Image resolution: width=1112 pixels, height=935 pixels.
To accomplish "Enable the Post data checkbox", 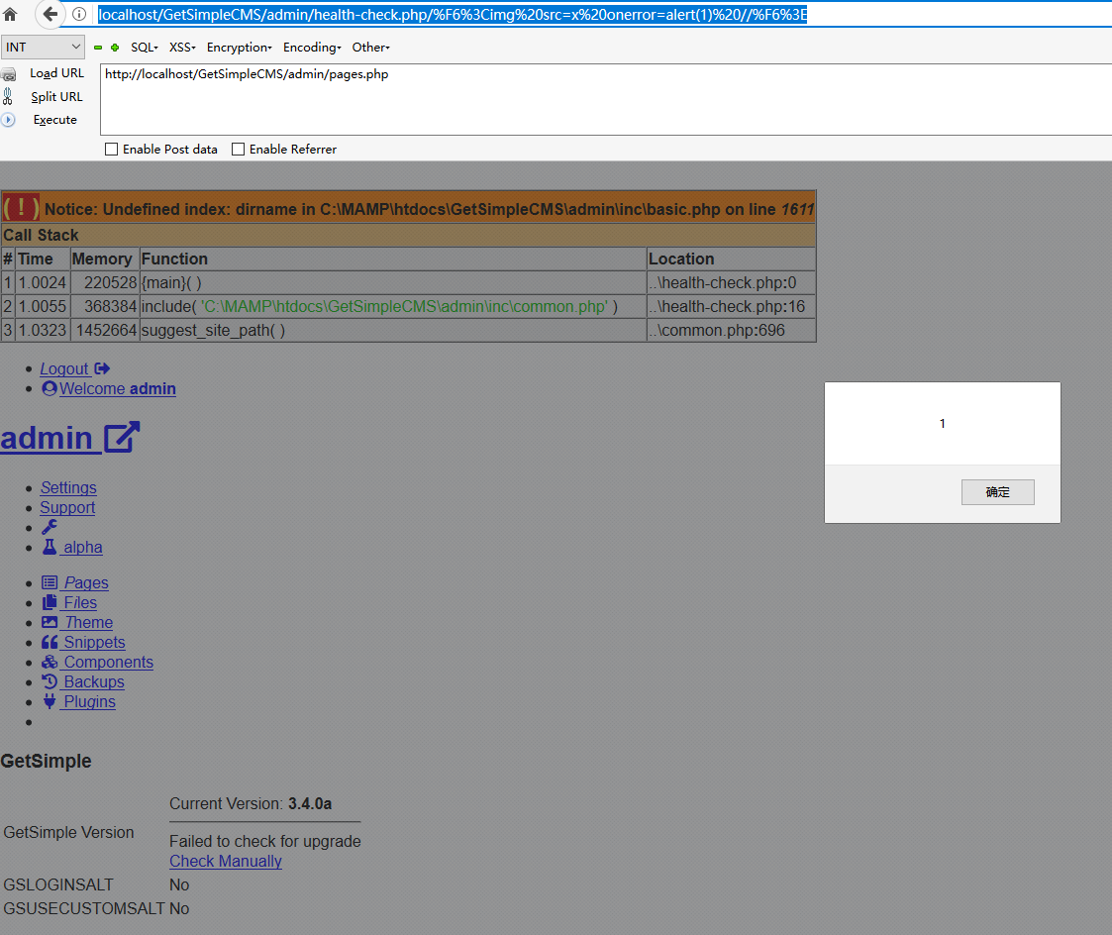I will pyautogui.click(x=111, y=149).
